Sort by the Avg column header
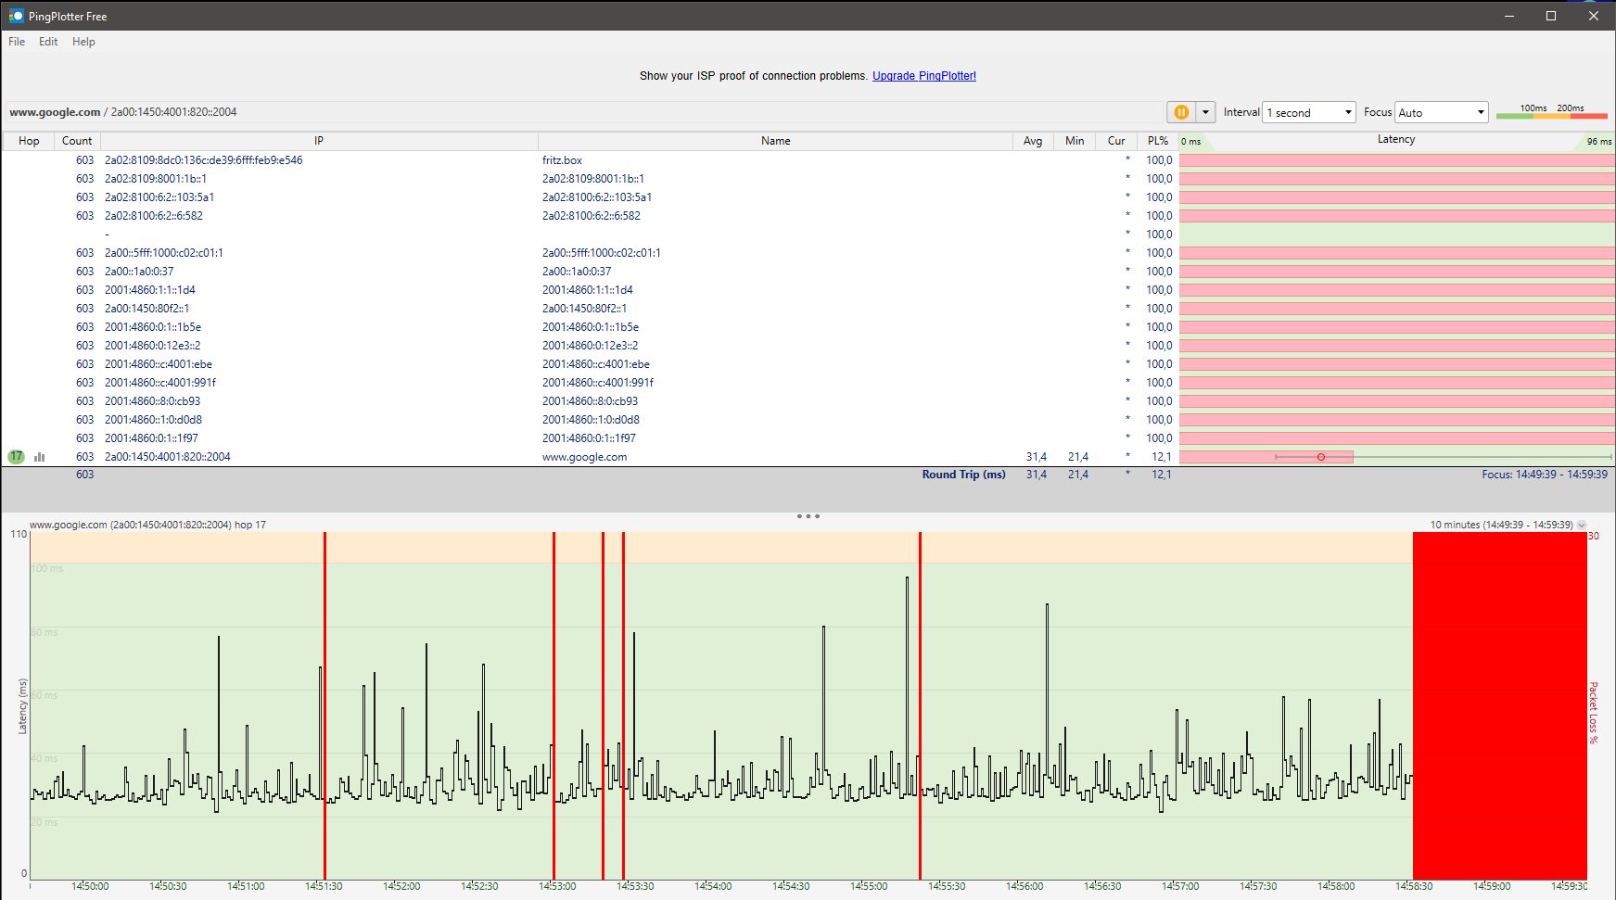1616x900 pixels. coord(1032,141)
